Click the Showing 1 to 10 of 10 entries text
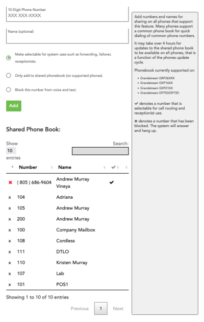This screenshot has width=204, height=322. click(37, 297)
